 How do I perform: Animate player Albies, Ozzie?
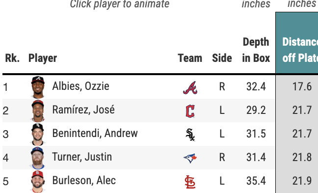(80, 86)
